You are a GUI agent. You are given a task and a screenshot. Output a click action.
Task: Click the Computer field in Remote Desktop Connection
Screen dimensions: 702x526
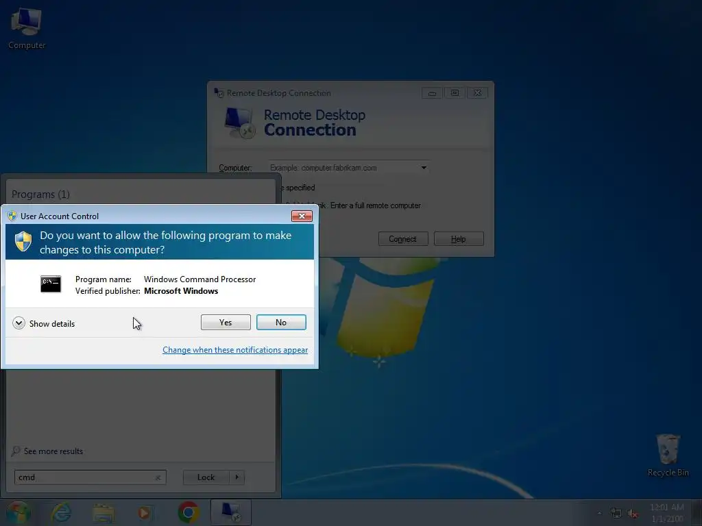[349, 168]
